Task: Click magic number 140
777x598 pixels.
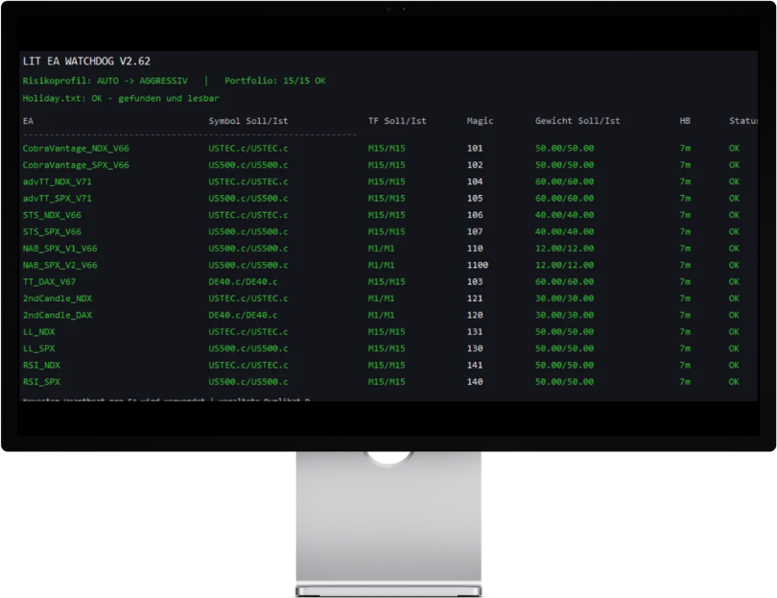Action: coord(475,382)
